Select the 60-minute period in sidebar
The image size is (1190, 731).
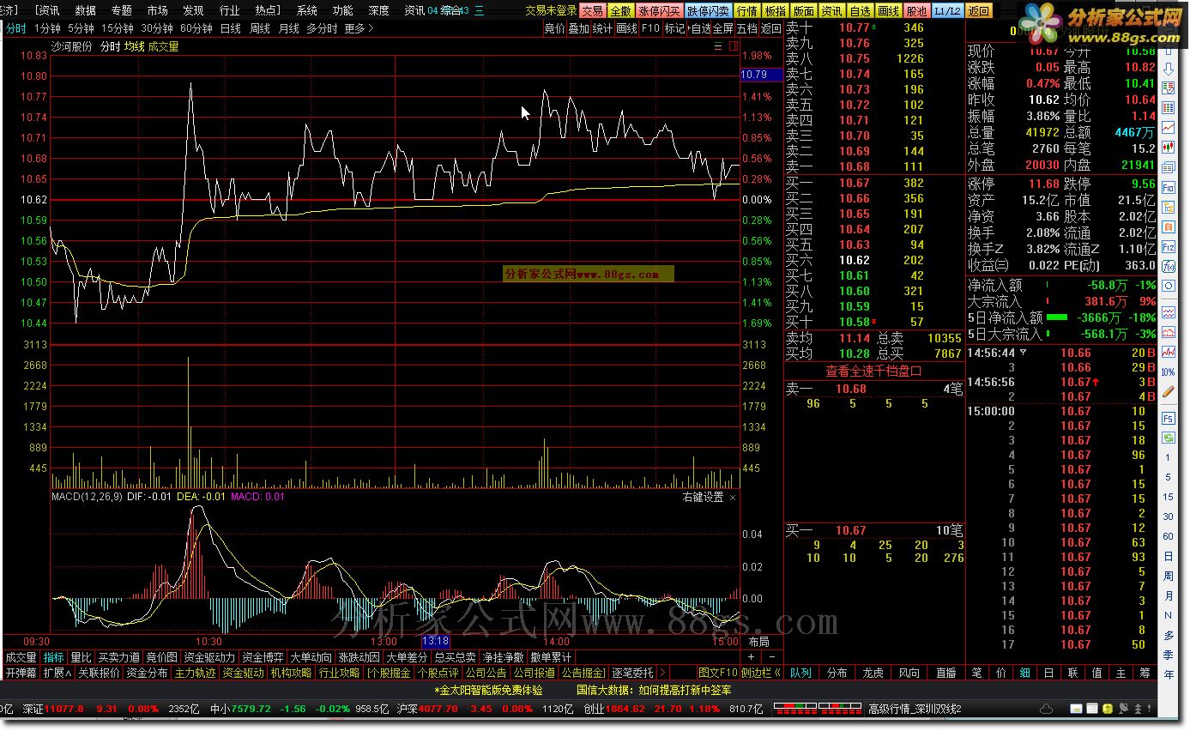[1169, 536]
